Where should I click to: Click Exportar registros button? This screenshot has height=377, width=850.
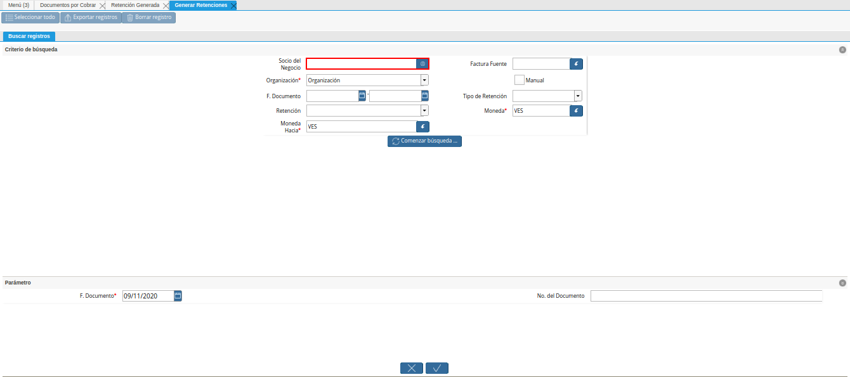click(91, 18)
